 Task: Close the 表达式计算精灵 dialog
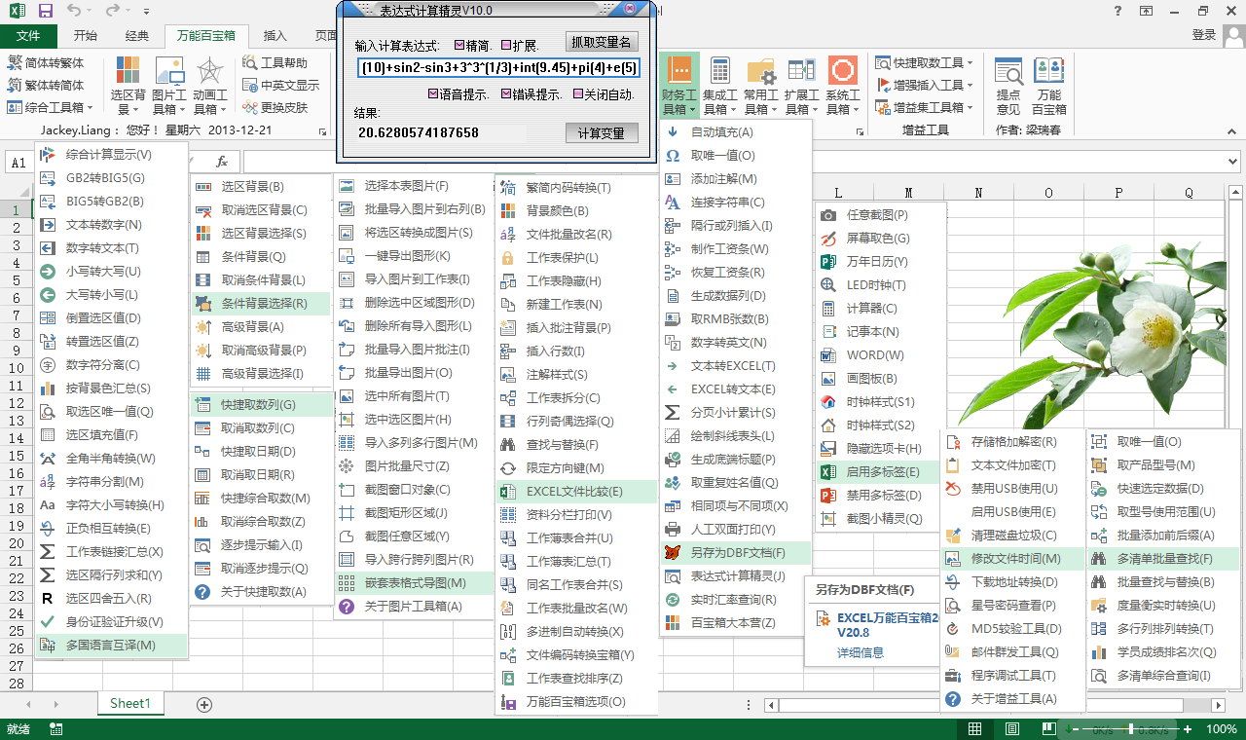pyautogui.click(x=630, y=8)
